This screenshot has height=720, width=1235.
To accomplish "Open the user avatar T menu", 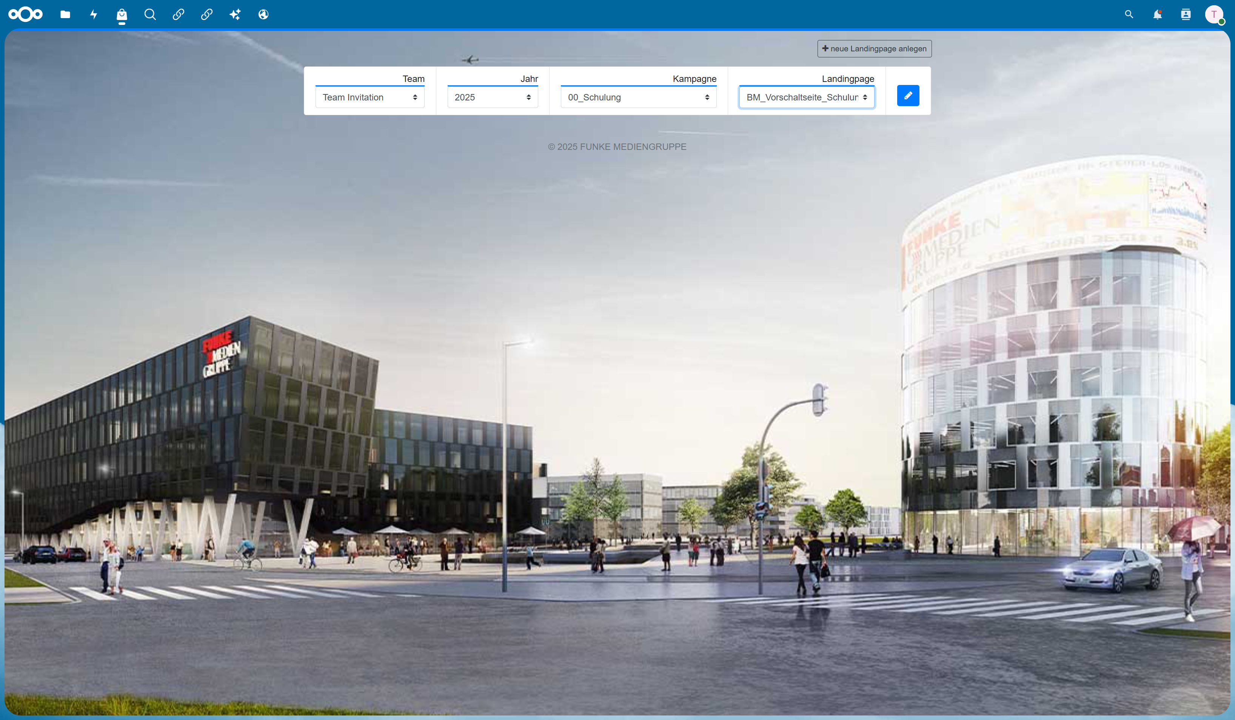I will pyautogui.click(x=1214, y=14).
